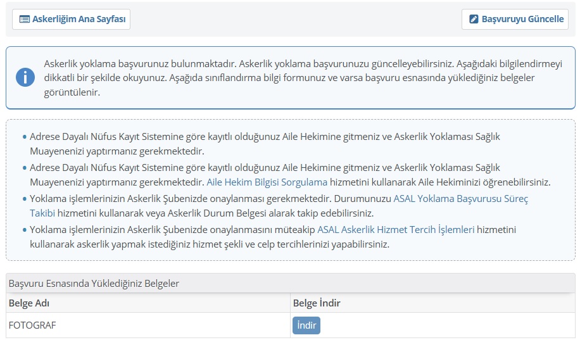Click the blue info circle icon
580x347 pixels.
click(x=25, y=78)
